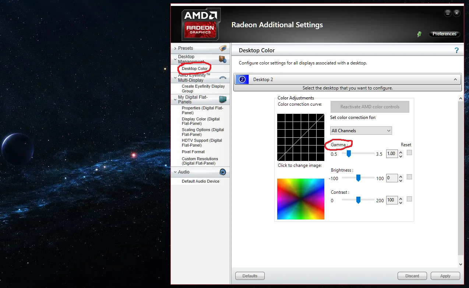Select Desktop Color in the sidebar
The width and height of the screenshot is (469, 288).
tap(195, 69)
